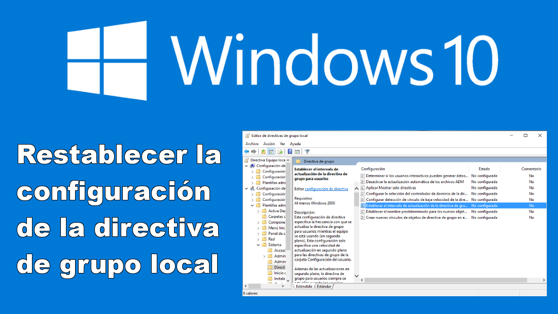
Task: Click the Filter funnel toolbar icon
Action: [307, 152]
